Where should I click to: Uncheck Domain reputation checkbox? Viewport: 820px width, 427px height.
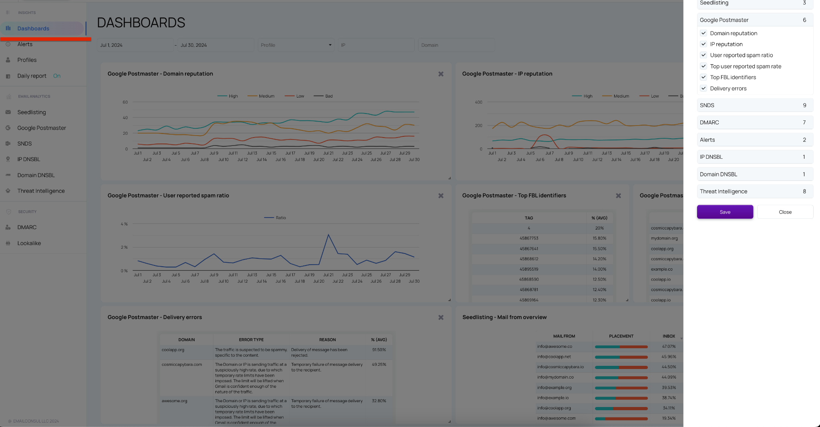703,33
